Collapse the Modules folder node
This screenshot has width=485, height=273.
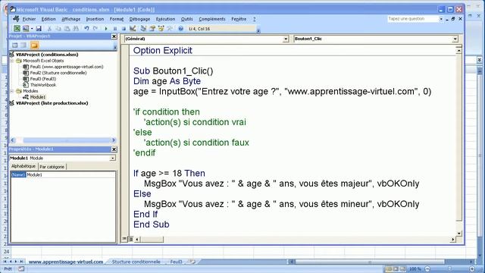(12, 91)
